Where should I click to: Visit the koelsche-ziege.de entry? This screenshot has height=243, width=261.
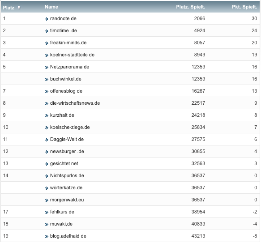(x=70, y=128)
